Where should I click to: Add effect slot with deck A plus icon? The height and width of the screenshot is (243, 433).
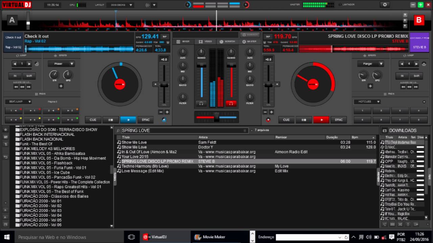tap(61, 86)
